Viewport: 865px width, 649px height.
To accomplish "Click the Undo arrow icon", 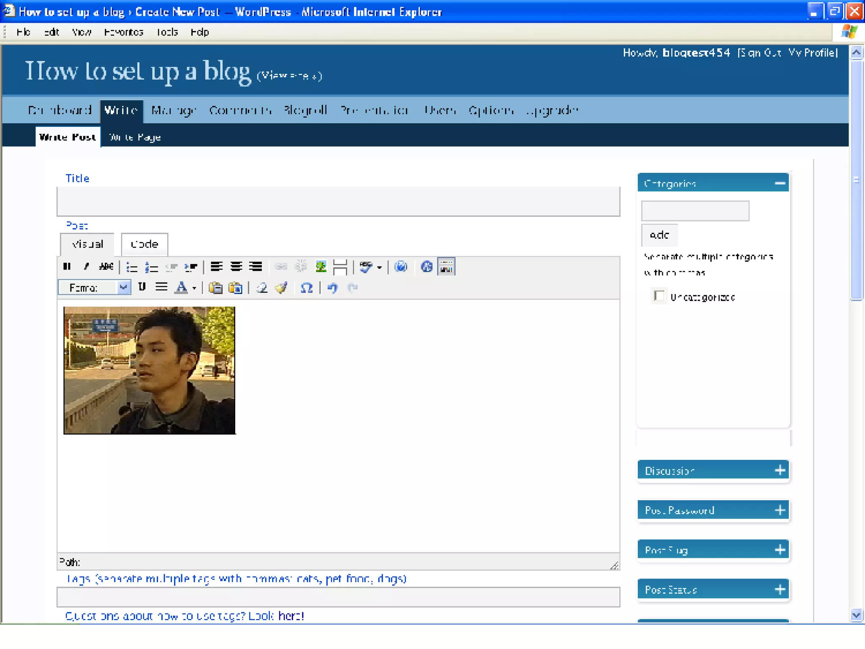I will click(332, 288).
